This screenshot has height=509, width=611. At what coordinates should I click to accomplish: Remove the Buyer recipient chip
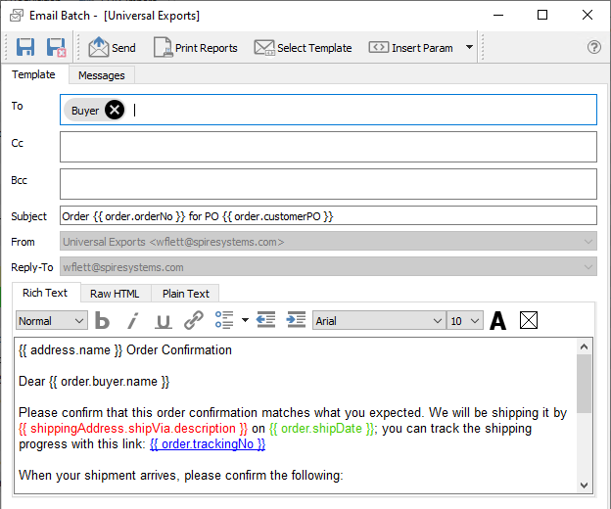[115, 110]
